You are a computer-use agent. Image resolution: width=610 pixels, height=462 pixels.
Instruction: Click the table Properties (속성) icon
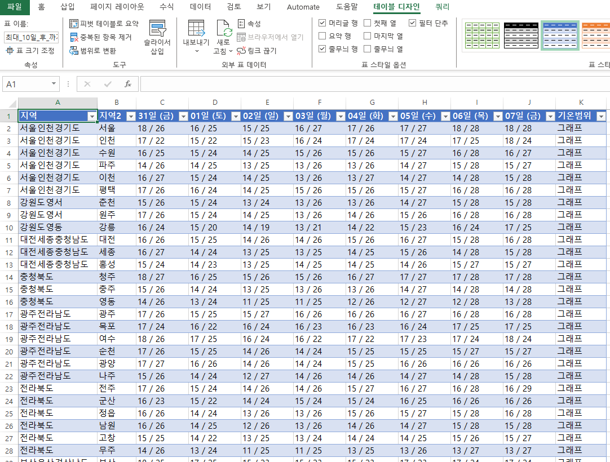[x=241, y=24]
